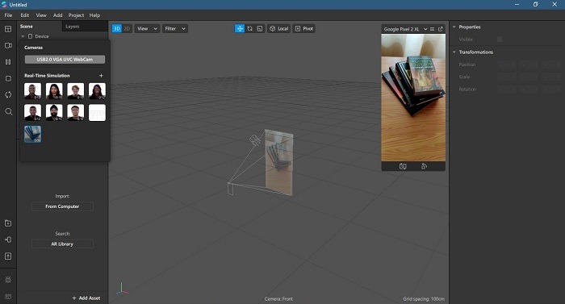
Task: Open the View dropdown in the viewport
Action: pyautogui.click(x=147, y=28)
